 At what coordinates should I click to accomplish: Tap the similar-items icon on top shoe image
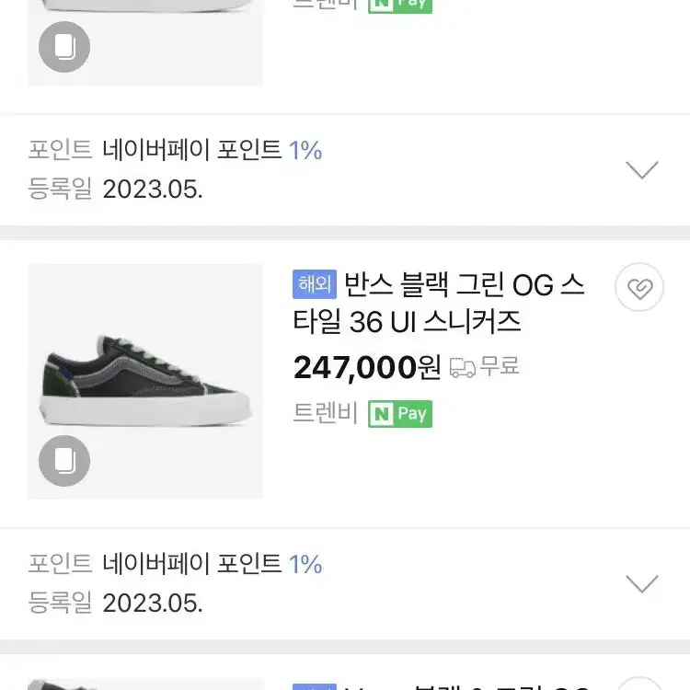pyautogui.click(x=64, y=47)
